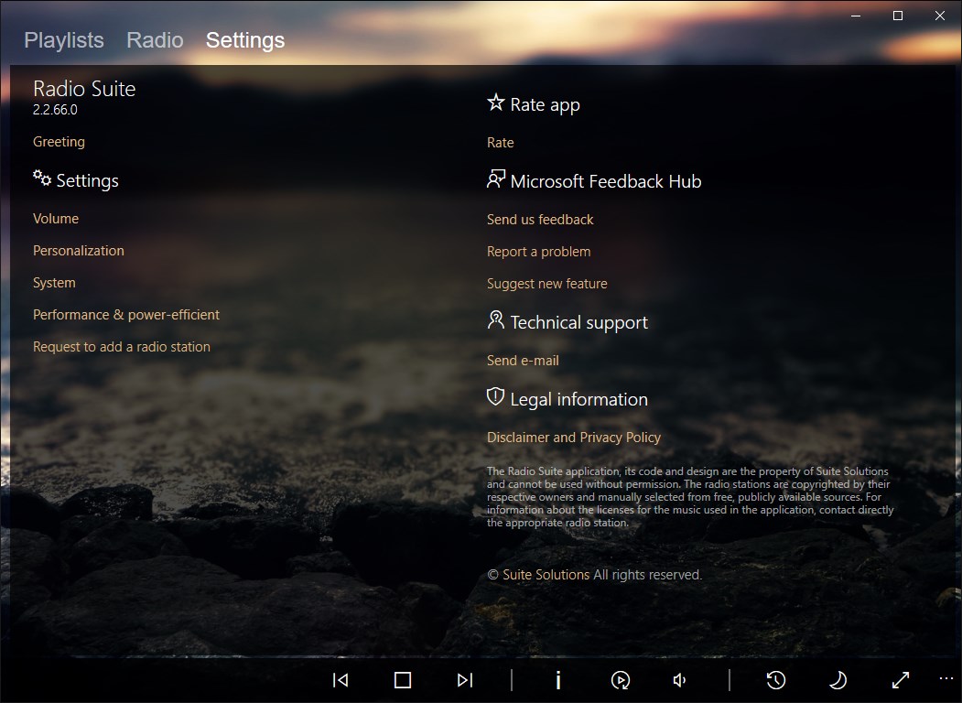
Task: Open Personalization settings
Action: tap(79, 250)
